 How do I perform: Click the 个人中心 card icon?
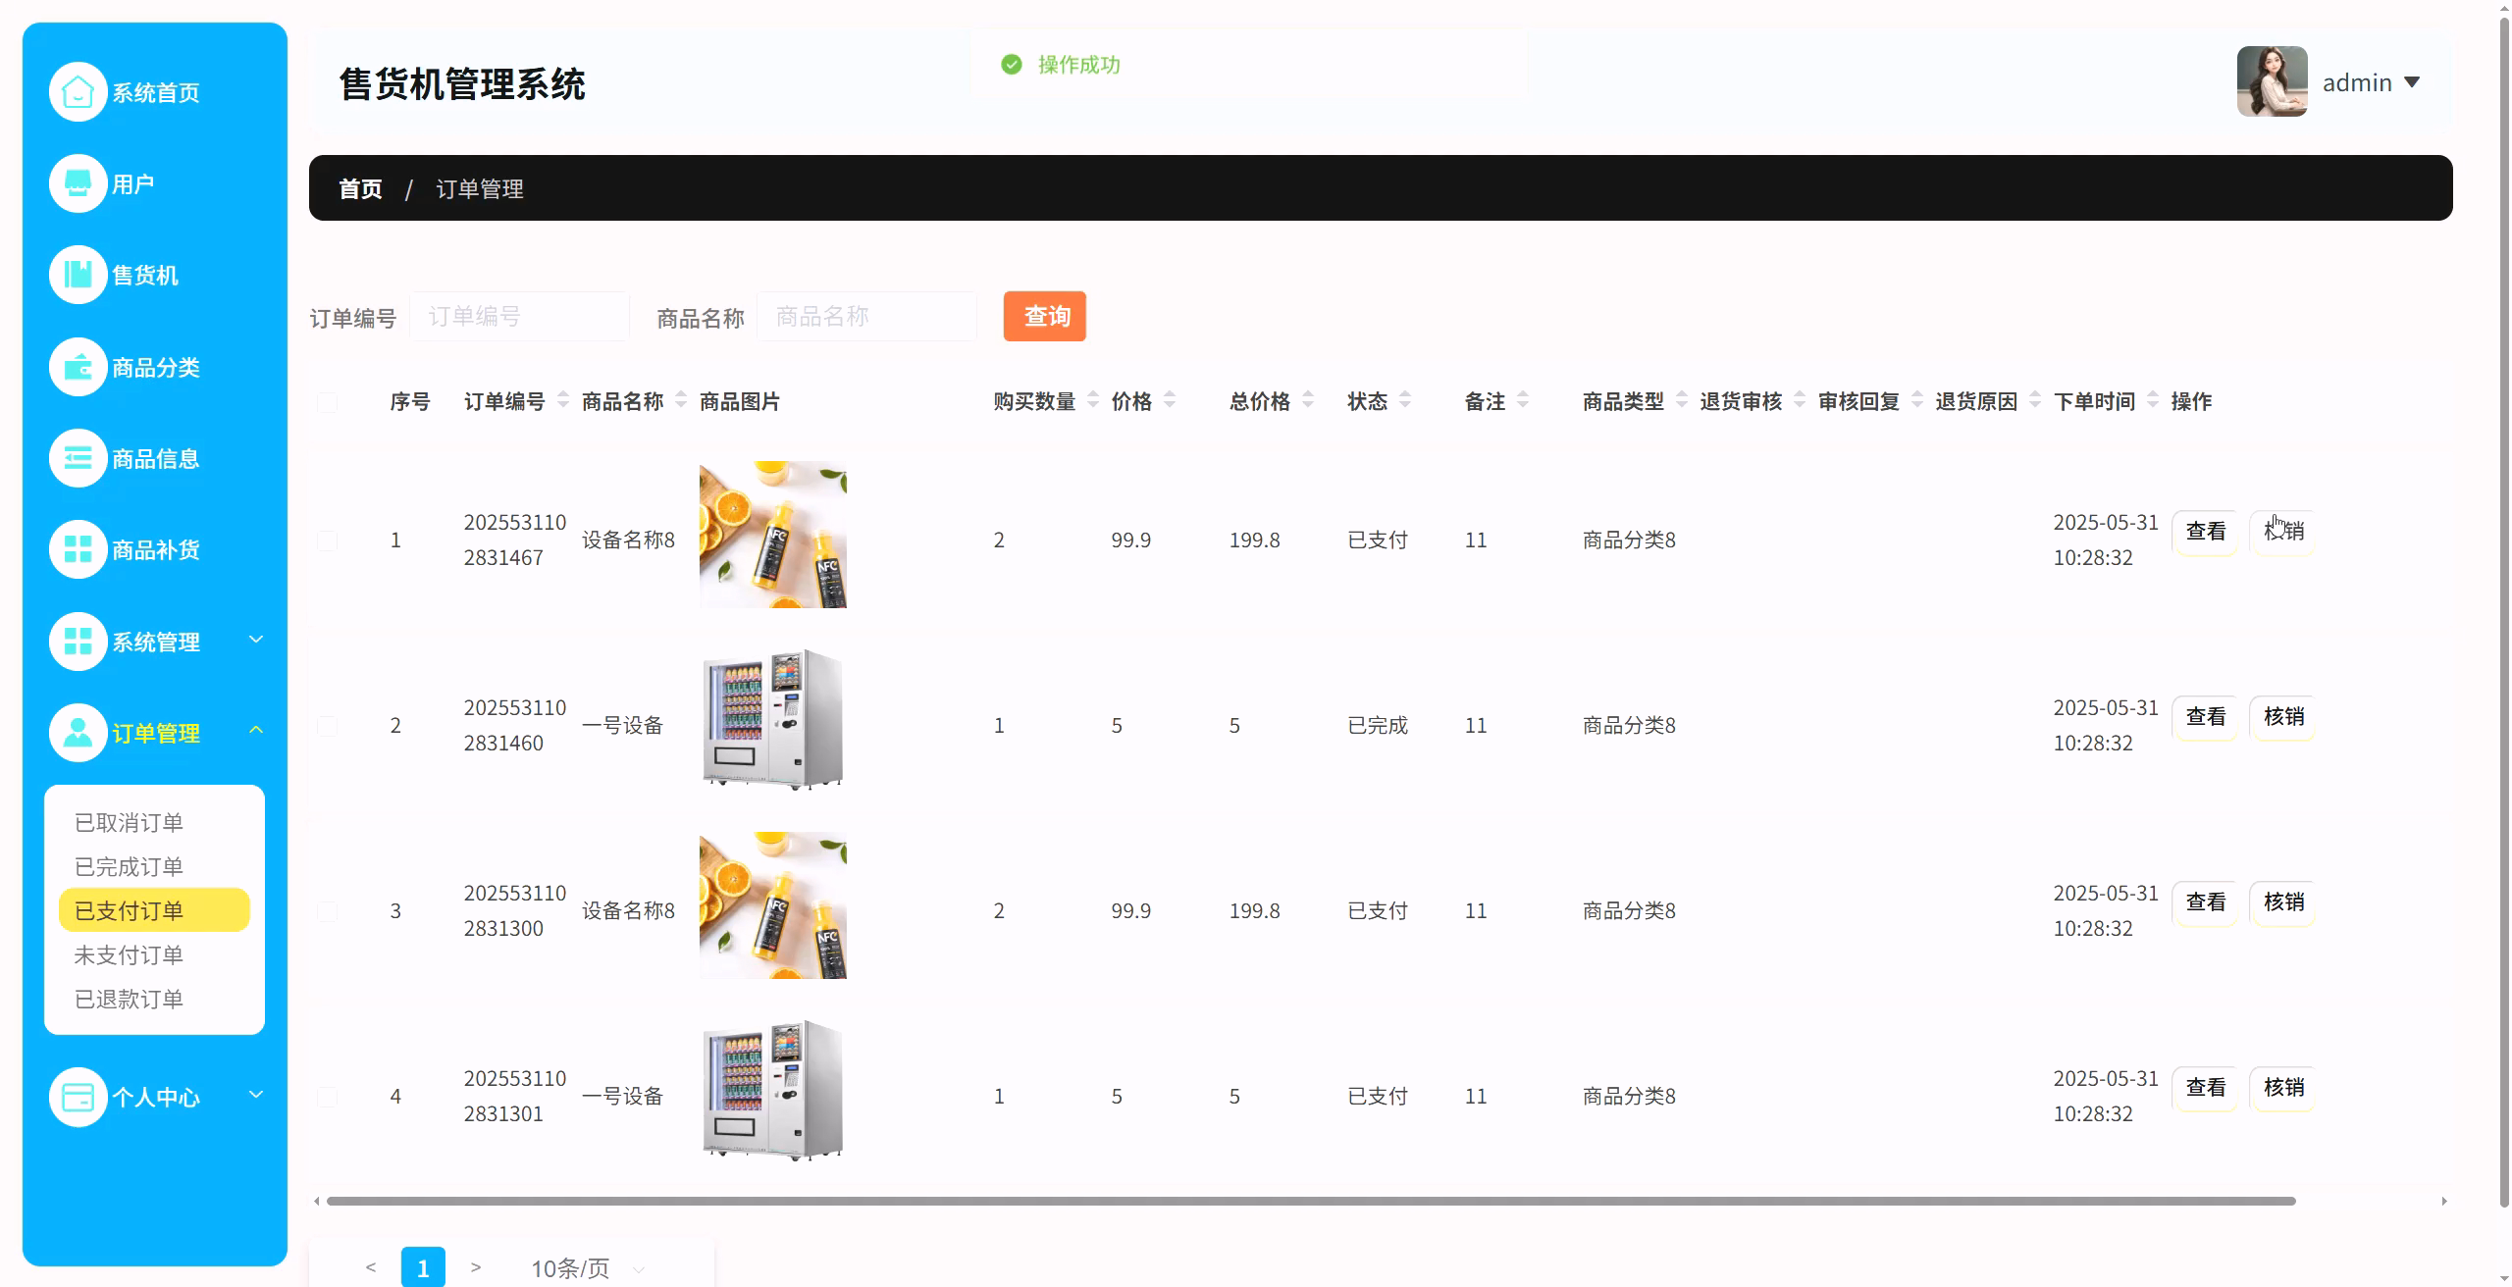pyautogui.click(x=78, y=1097)
